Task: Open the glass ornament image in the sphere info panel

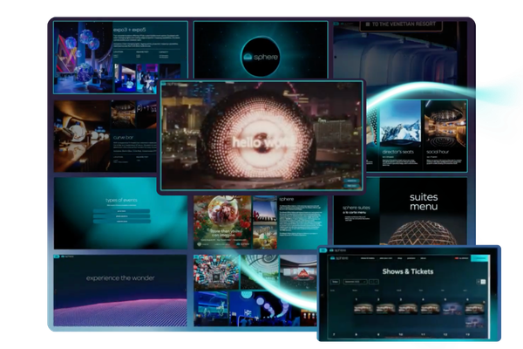Action: (x=222, y=222)
